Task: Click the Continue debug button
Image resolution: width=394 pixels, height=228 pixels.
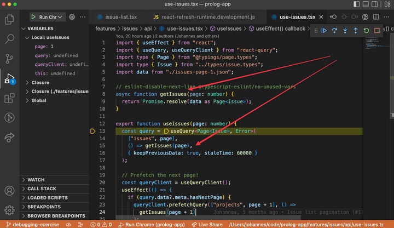Action: [x=324, y=31]
